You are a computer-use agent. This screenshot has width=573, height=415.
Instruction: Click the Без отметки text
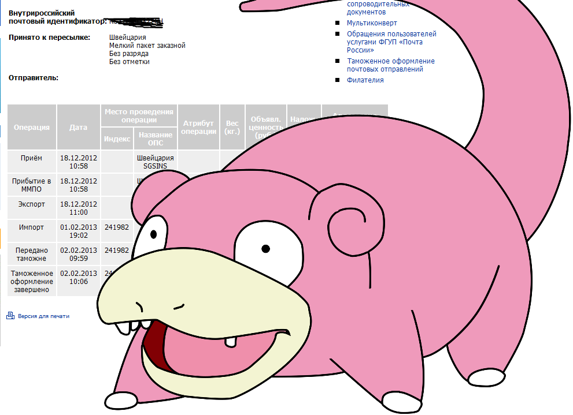[x=130, y=62]
